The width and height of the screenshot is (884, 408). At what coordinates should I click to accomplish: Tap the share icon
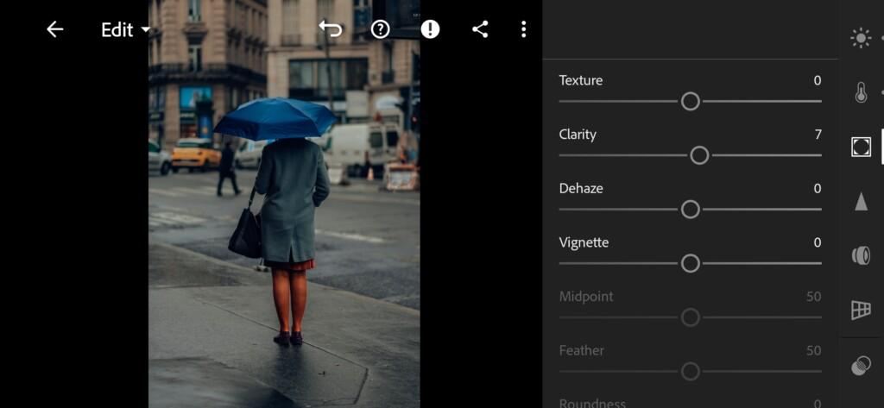[480, 29]
